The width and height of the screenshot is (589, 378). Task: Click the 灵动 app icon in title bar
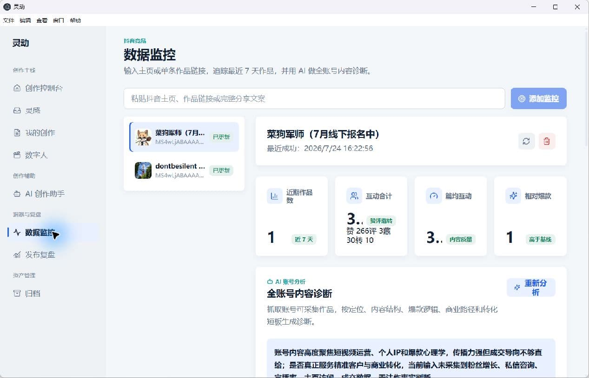pos(7,7)
